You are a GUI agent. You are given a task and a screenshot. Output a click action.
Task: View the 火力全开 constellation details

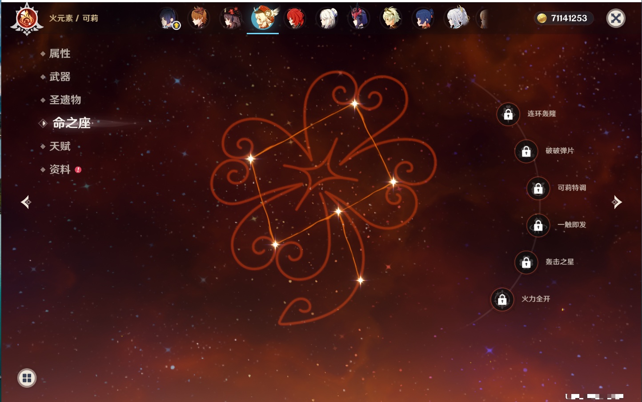tap(536, 299)
